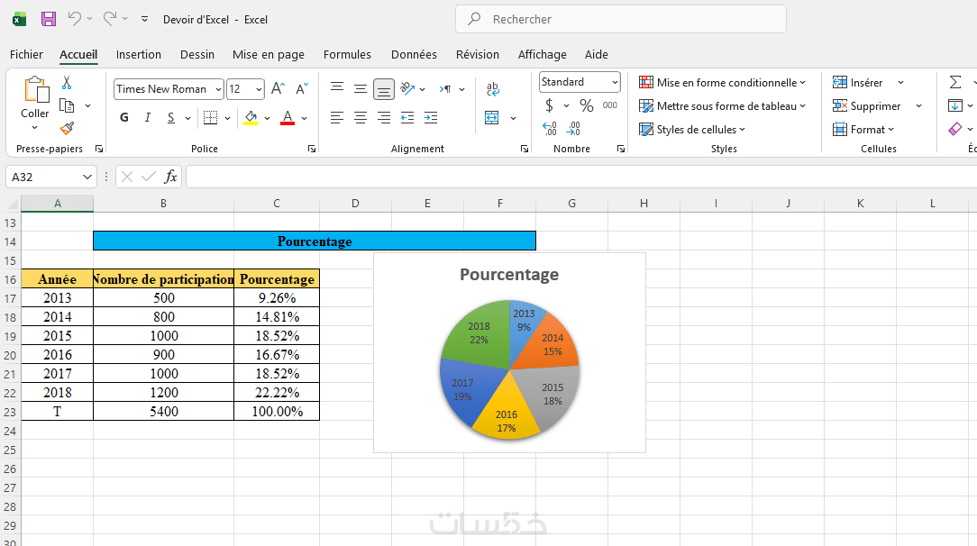Click the Redo arrow icon
The height and width of the screenshot is (546, 977).
110,19
